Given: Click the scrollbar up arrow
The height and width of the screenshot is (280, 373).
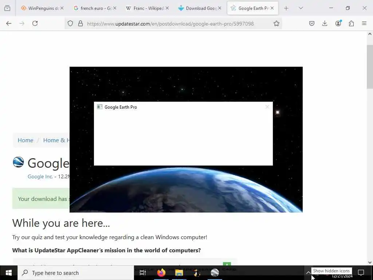Looking at the screenshot, I should pyautogui.click(x=370, y=34).
